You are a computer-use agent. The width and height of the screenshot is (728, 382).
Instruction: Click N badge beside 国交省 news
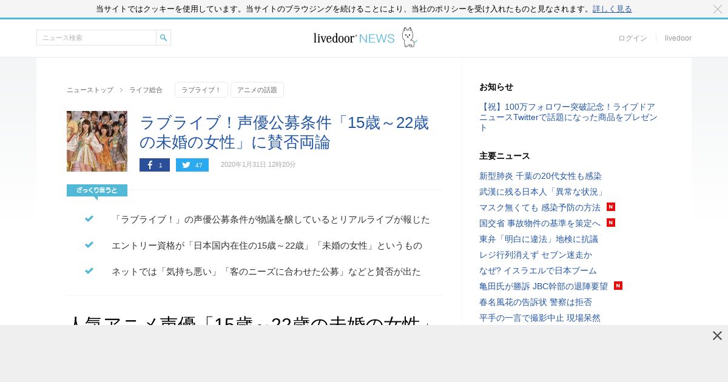coord(611,223)
